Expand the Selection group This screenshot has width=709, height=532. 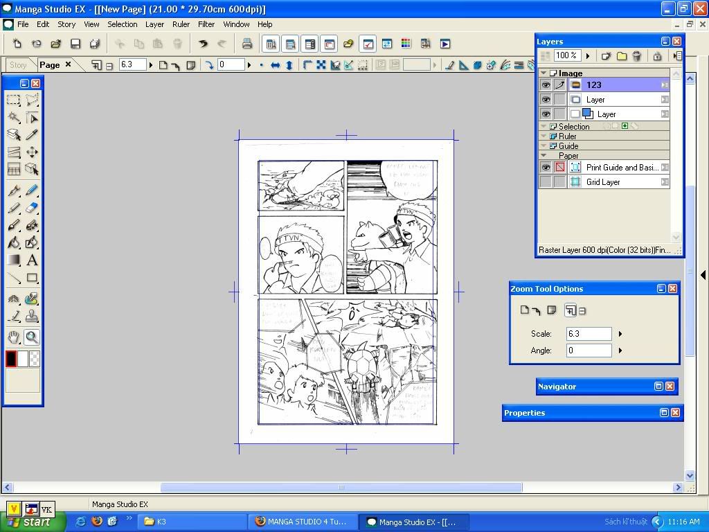(544, 126)
